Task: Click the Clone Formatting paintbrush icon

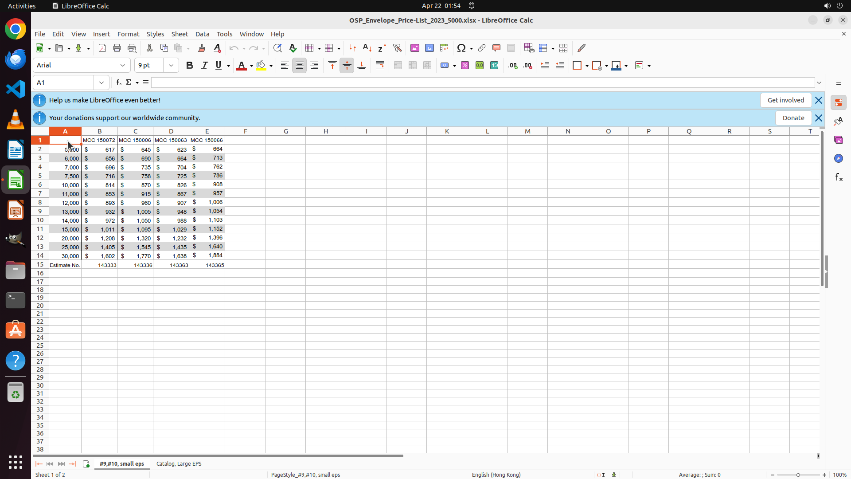Action: pyautogui.click(x=201, y=48)
